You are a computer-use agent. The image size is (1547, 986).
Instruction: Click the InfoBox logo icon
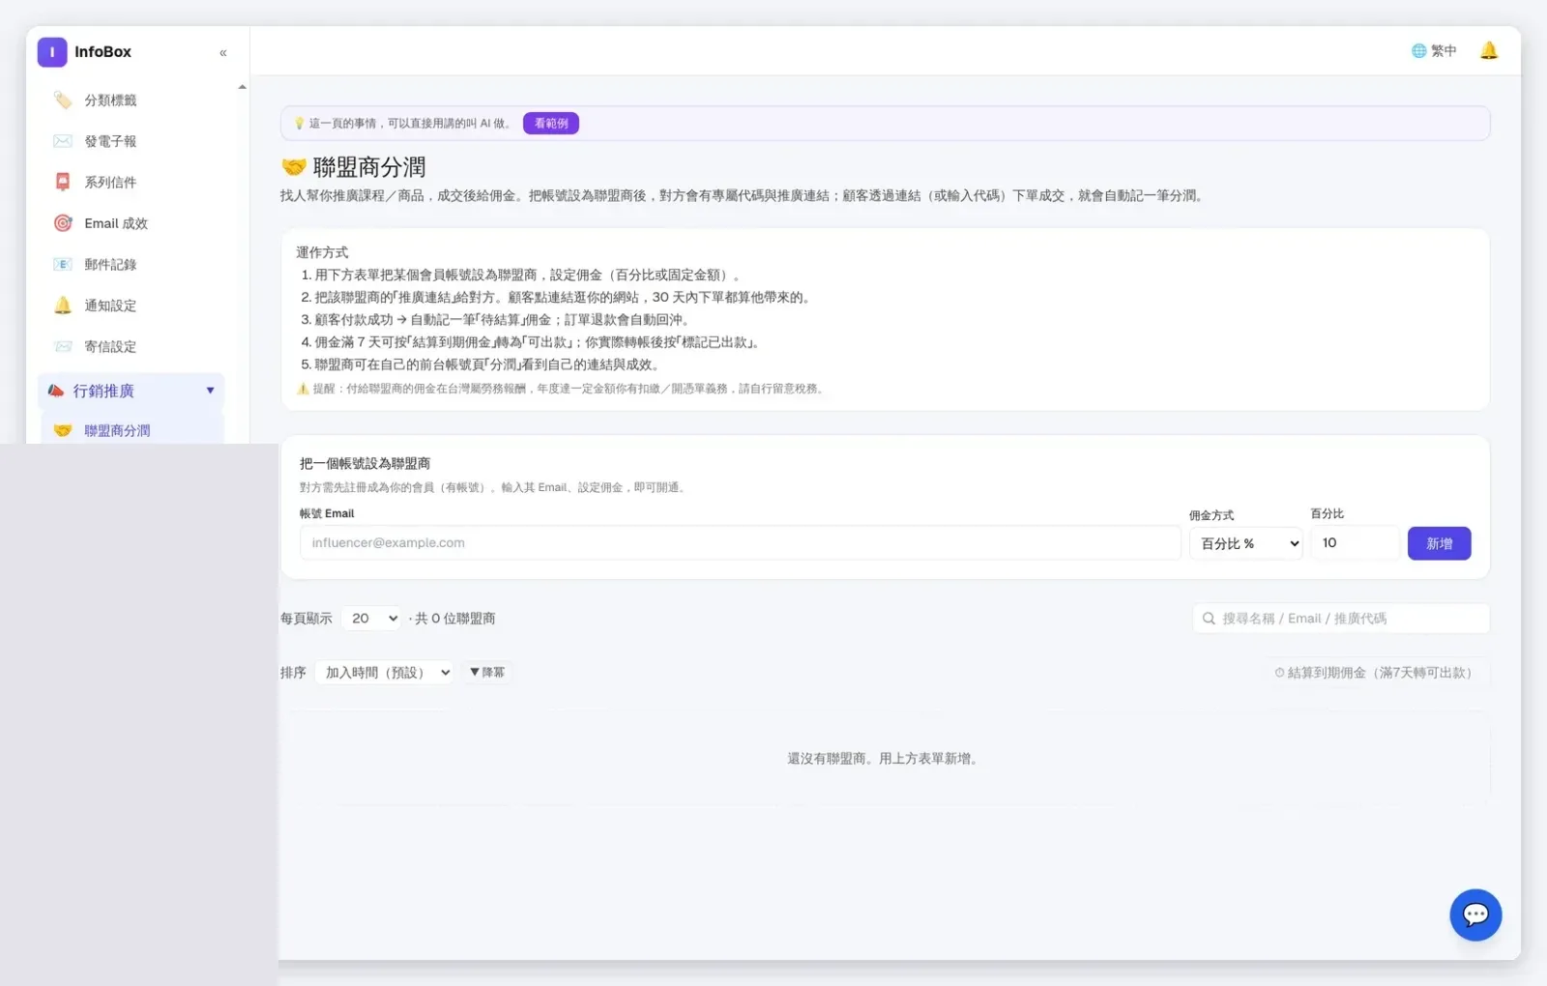[x=52, y=52]
